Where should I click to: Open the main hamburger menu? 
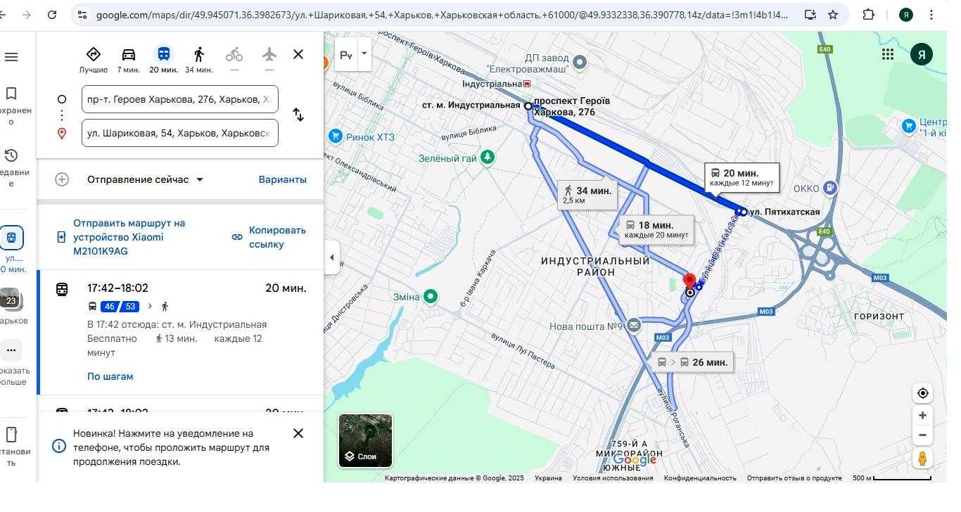coord(11,57)
